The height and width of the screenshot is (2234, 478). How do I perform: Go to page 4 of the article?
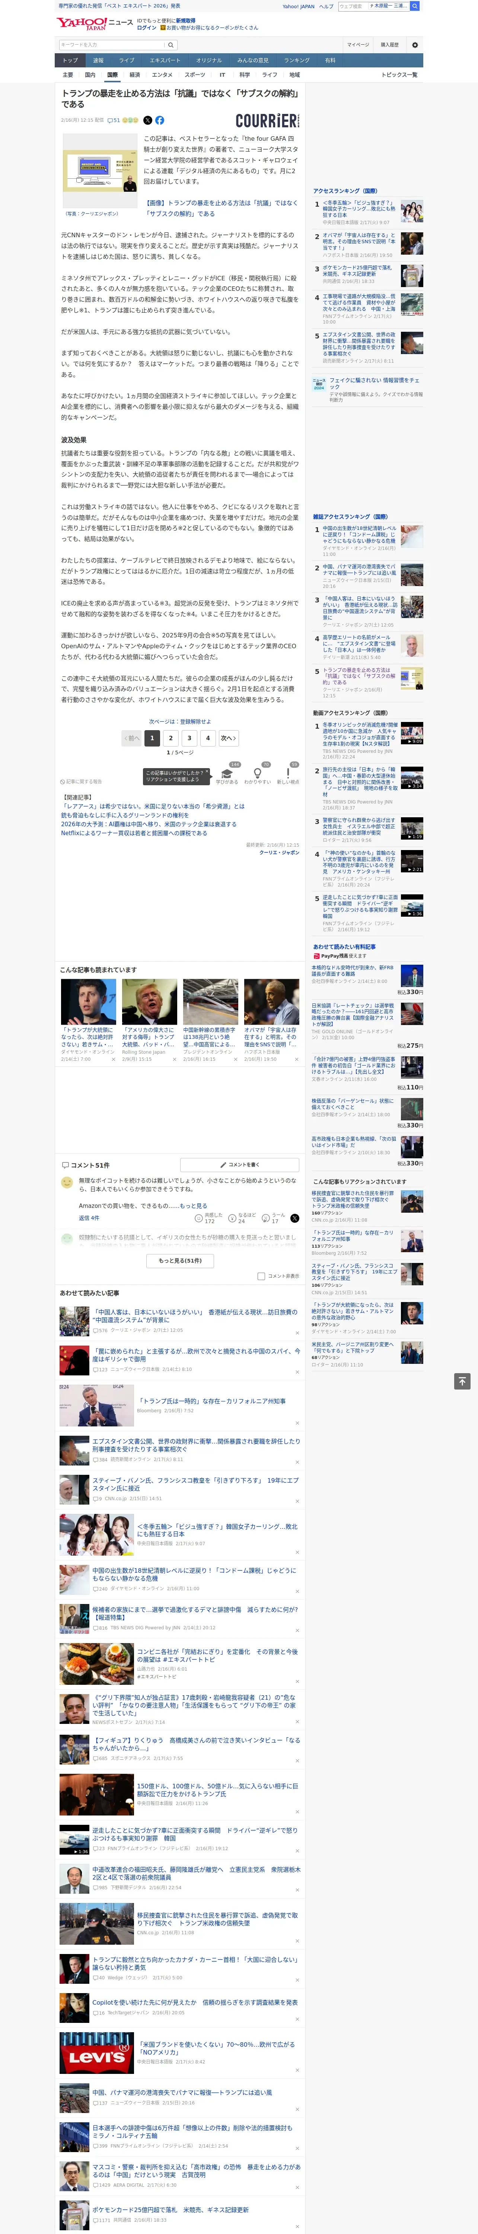pyautogui.click(x=208, y=738)
